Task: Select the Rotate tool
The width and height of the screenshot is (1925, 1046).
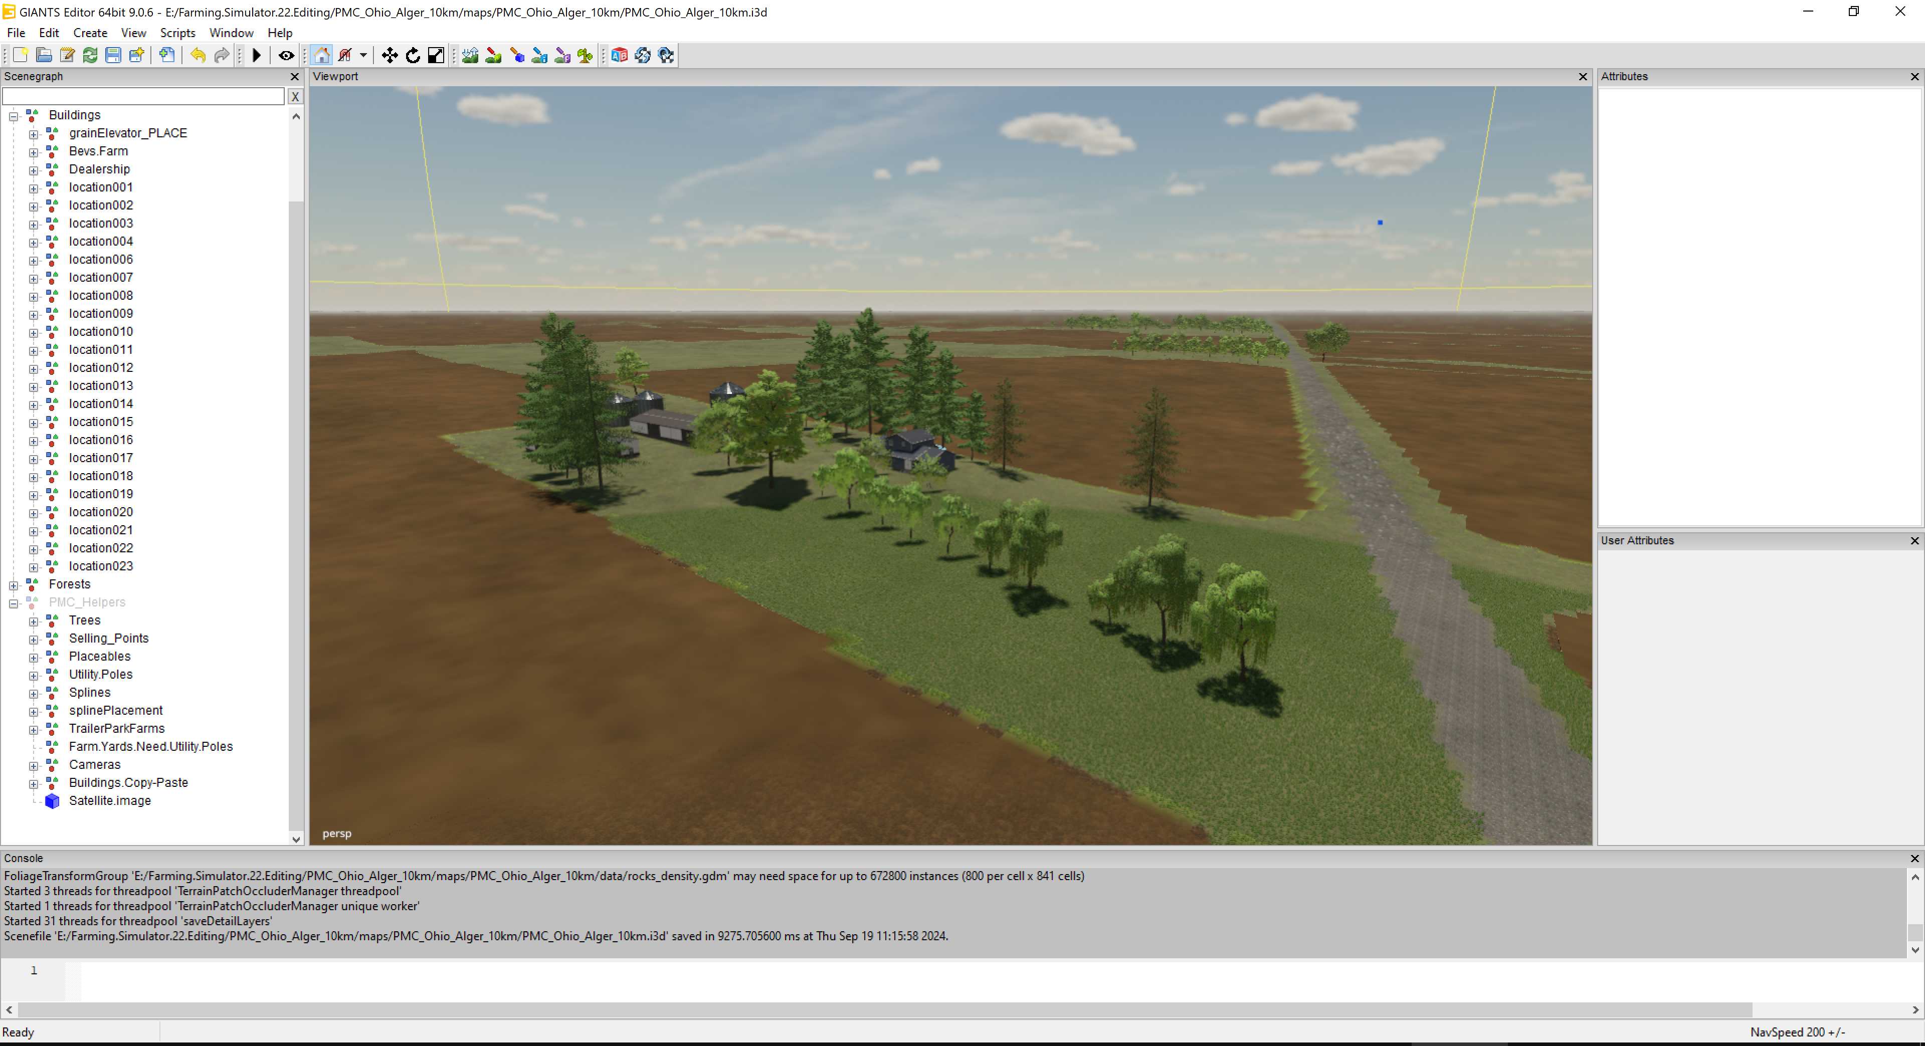Action: click(413, 55)
